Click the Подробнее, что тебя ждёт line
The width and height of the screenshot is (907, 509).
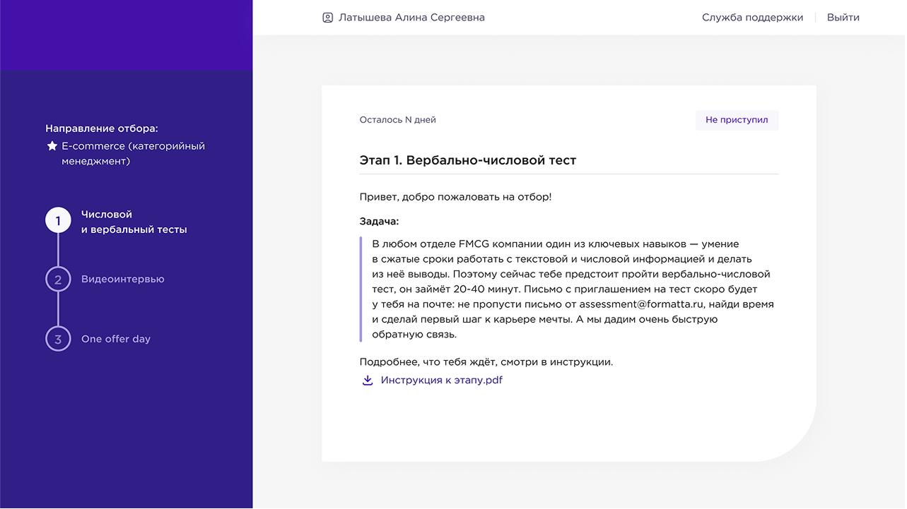486,362
